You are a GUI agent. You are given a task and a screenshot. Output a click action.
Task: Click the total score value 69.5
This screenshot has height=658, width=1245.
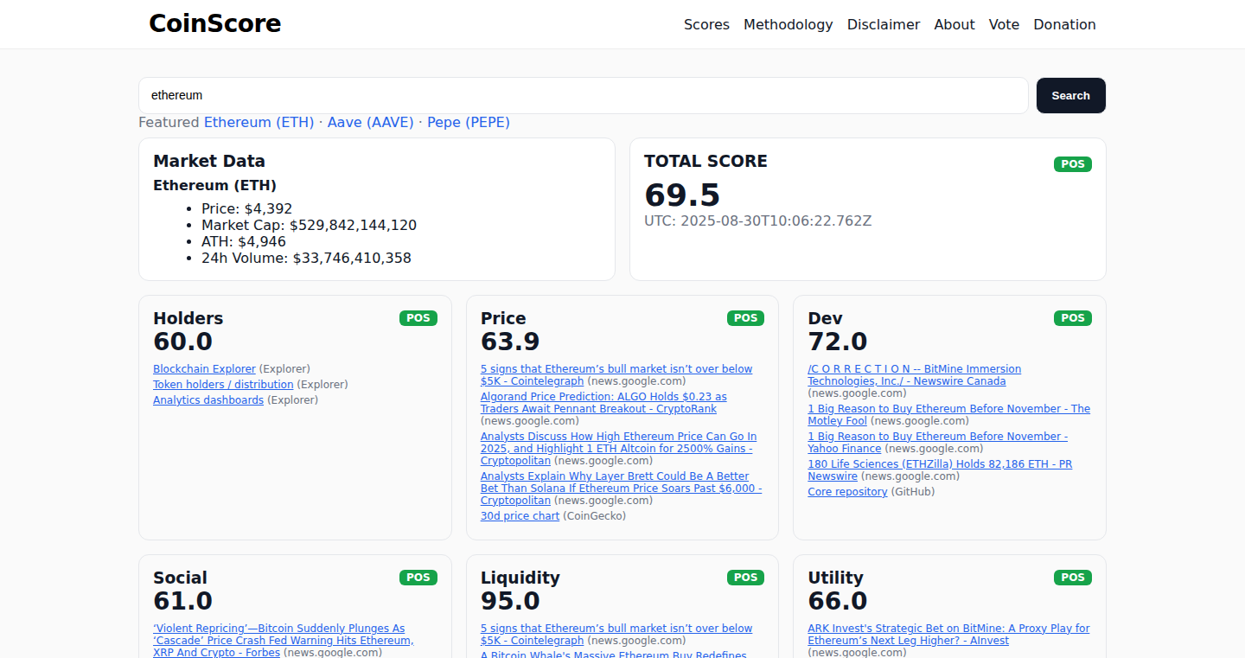(x=682, y=195)
